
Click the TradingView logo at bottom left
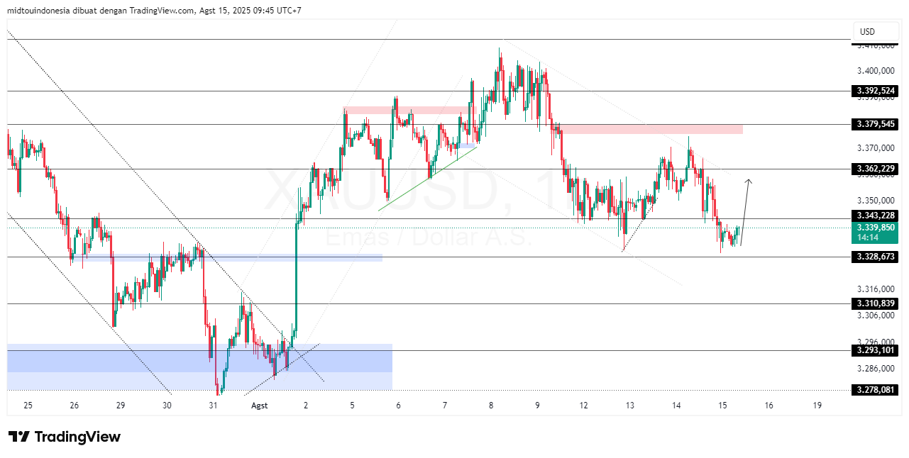tap(64, 437)
